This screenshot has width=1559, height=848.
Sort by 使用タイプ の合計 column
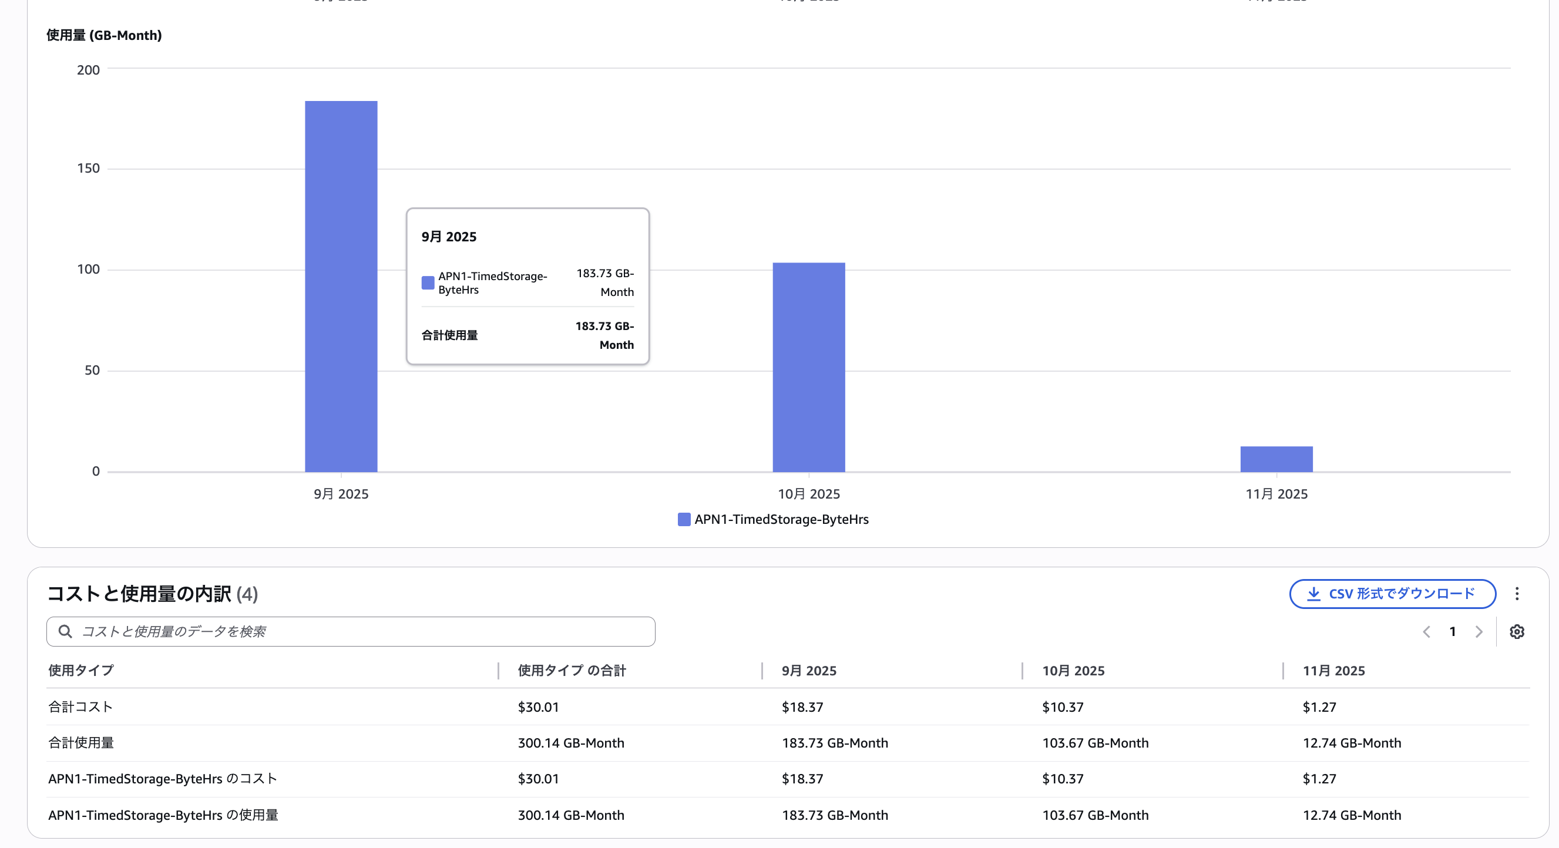pos(572,671)
